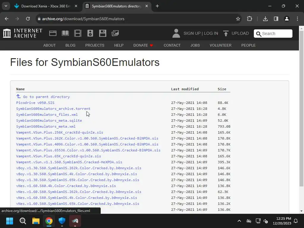The image size is (304, 228).
Task: Open the BLOG menu item
Action: click(x=70, y=45)
